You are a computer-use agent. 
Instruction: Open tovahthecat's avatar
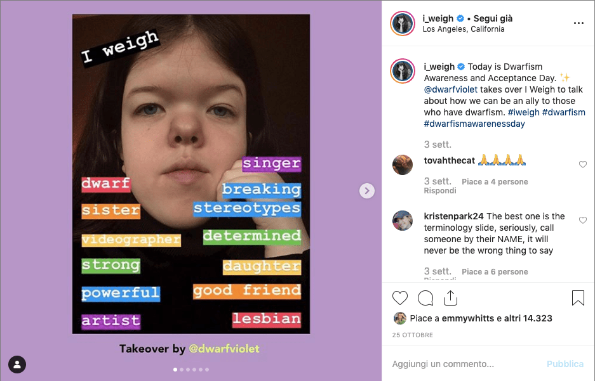tap(403, 165)
